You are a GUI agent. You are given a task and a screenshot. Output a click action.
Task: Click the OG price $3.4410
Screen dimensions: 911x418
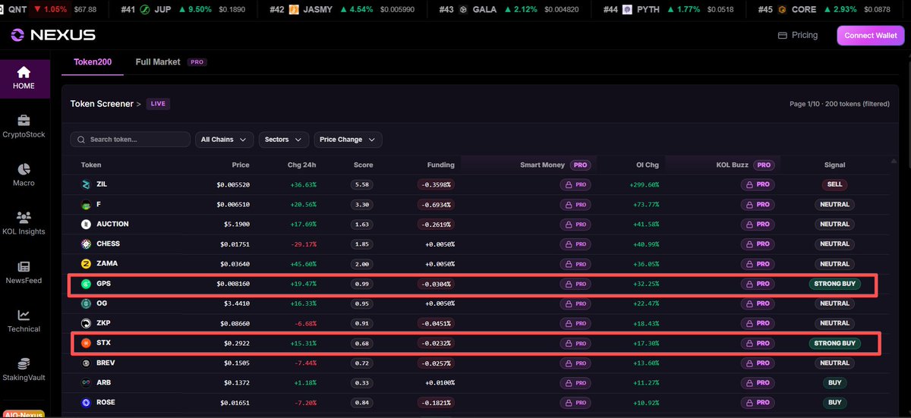click(236, 303)
